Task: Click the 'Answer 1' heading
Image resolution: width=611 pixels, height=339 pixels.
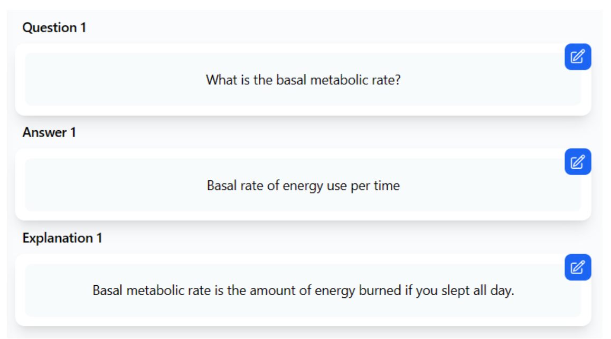Action: pyautogui.click(x=49, y=132)
